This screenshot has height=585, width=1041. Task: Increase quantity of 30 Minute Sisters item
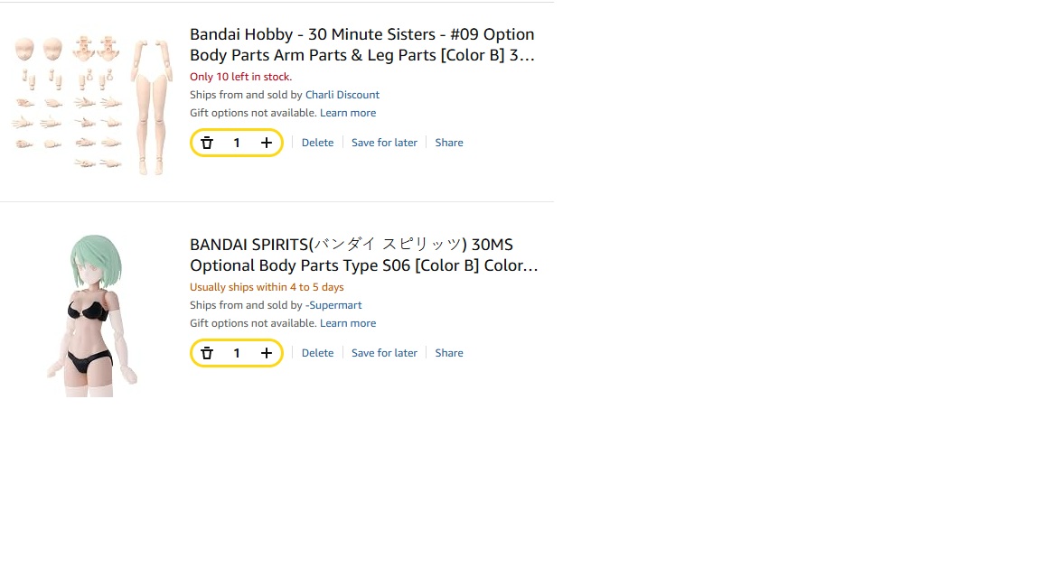267,143
